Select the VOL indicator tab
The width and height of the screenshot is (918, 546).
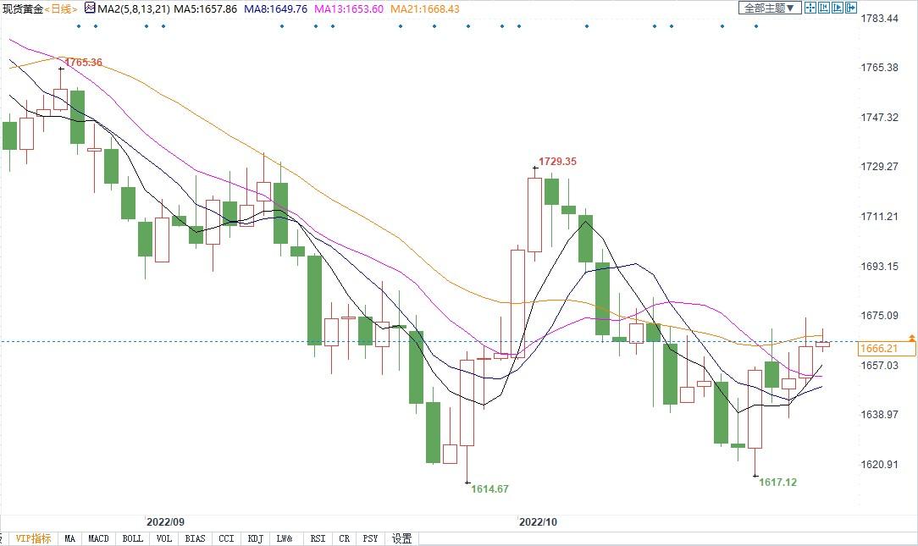[x=163, y=538]
